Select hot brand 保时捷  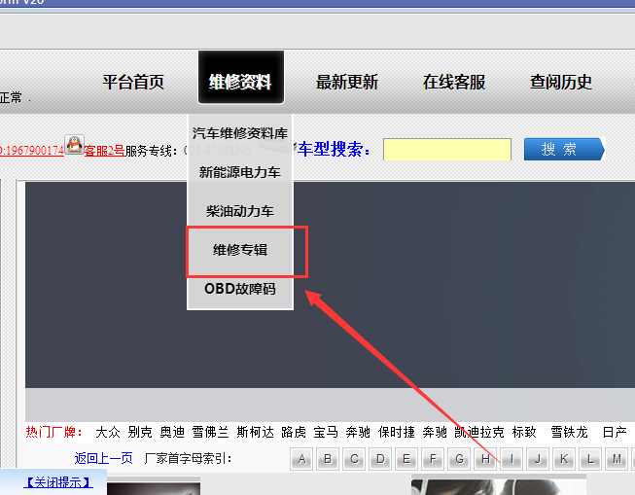(x=396, y=432)
